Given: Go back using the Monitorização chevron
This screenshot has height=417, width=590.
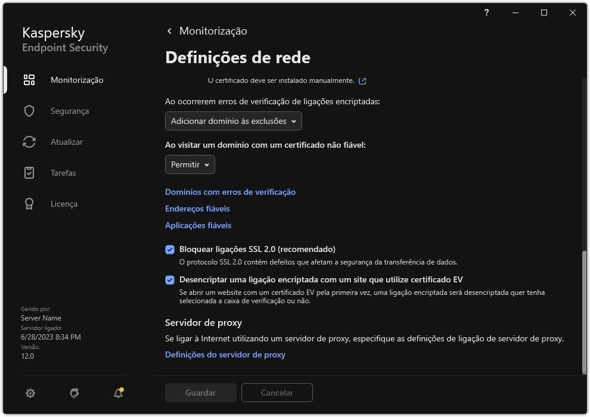Looking at the screenshot, I should coord(170,31).
